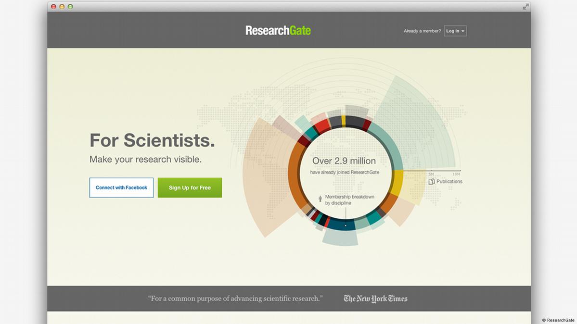Click the dark blue bottom ring segment
The image size is (577, 324).
pos(342,224)
